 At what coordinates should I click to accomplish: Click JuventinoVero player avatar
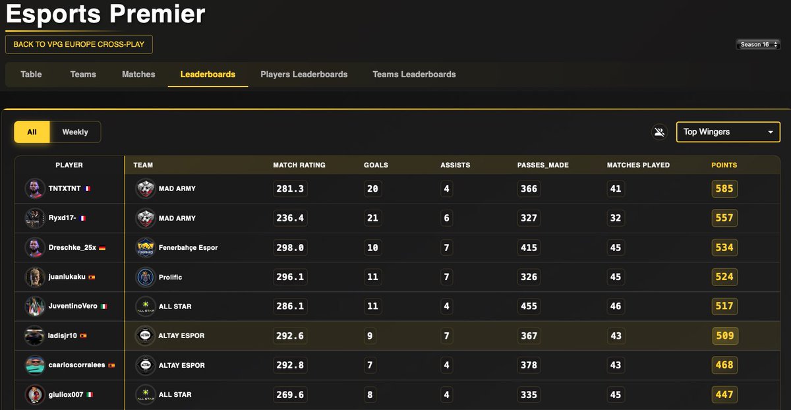point(35,306)
